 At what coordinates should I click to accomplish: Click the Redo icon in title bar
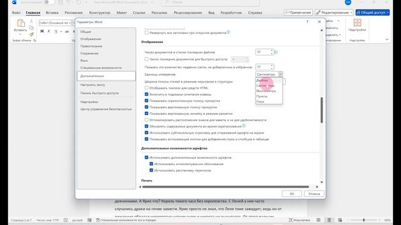tap(79, 2)
